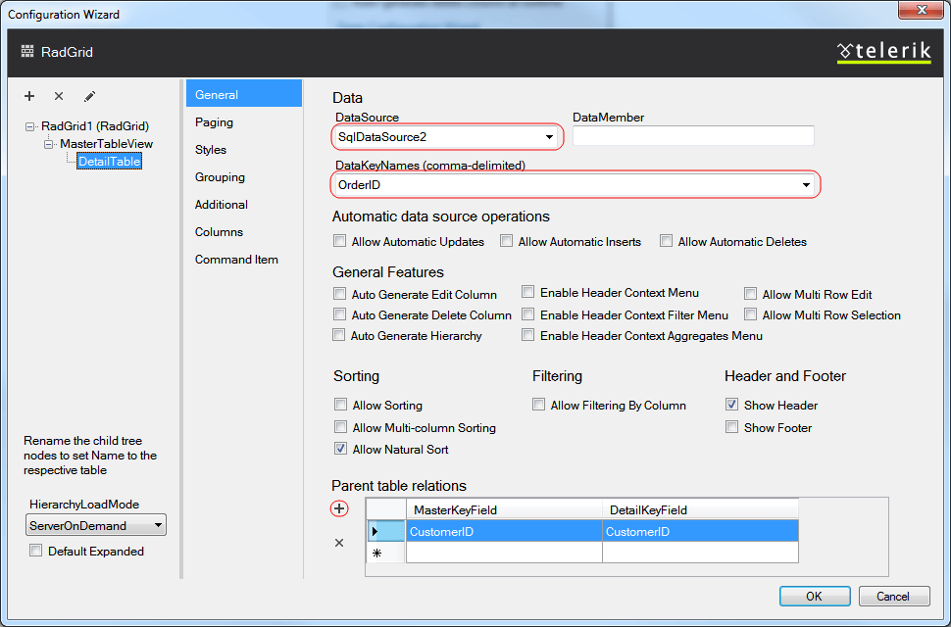This screenshot has height=627, width=951.
Task: Enable Allow Automatic Updates
Action: pos(340,241)
